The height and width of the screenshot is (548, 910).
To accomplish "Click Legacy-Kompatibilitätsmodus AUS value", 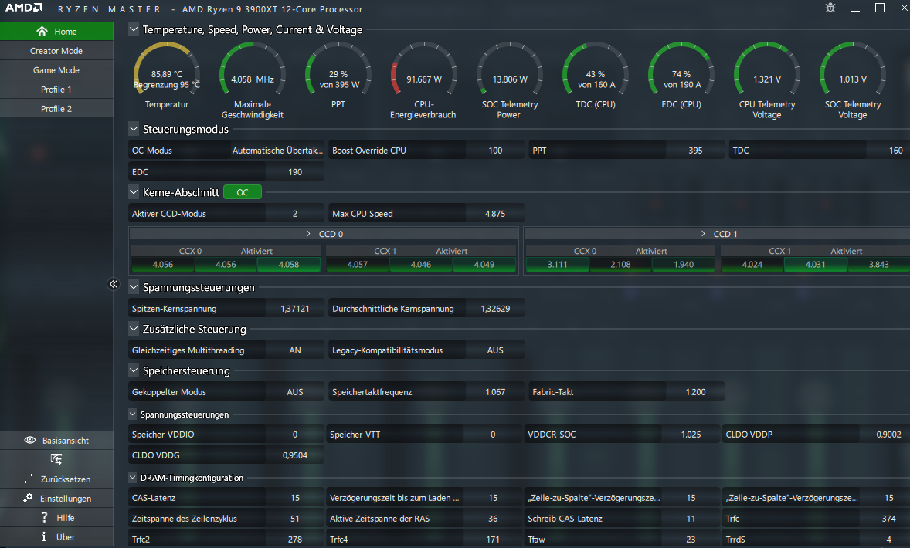I will 495,350.
